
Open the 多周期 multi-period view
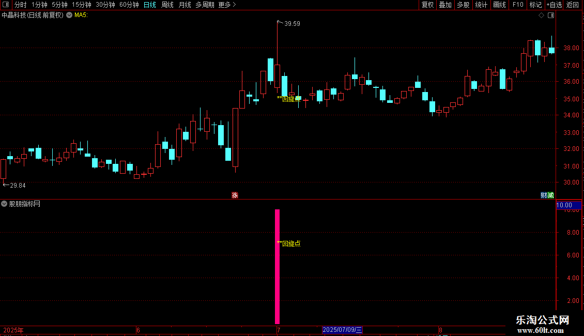pos(205,5)
